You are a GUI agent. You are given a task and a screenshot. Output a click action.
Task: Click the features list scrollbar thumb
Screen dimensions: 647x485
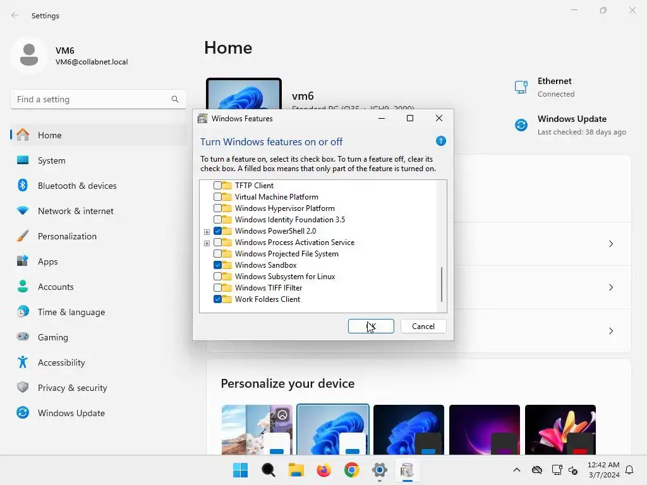(442, 284)
